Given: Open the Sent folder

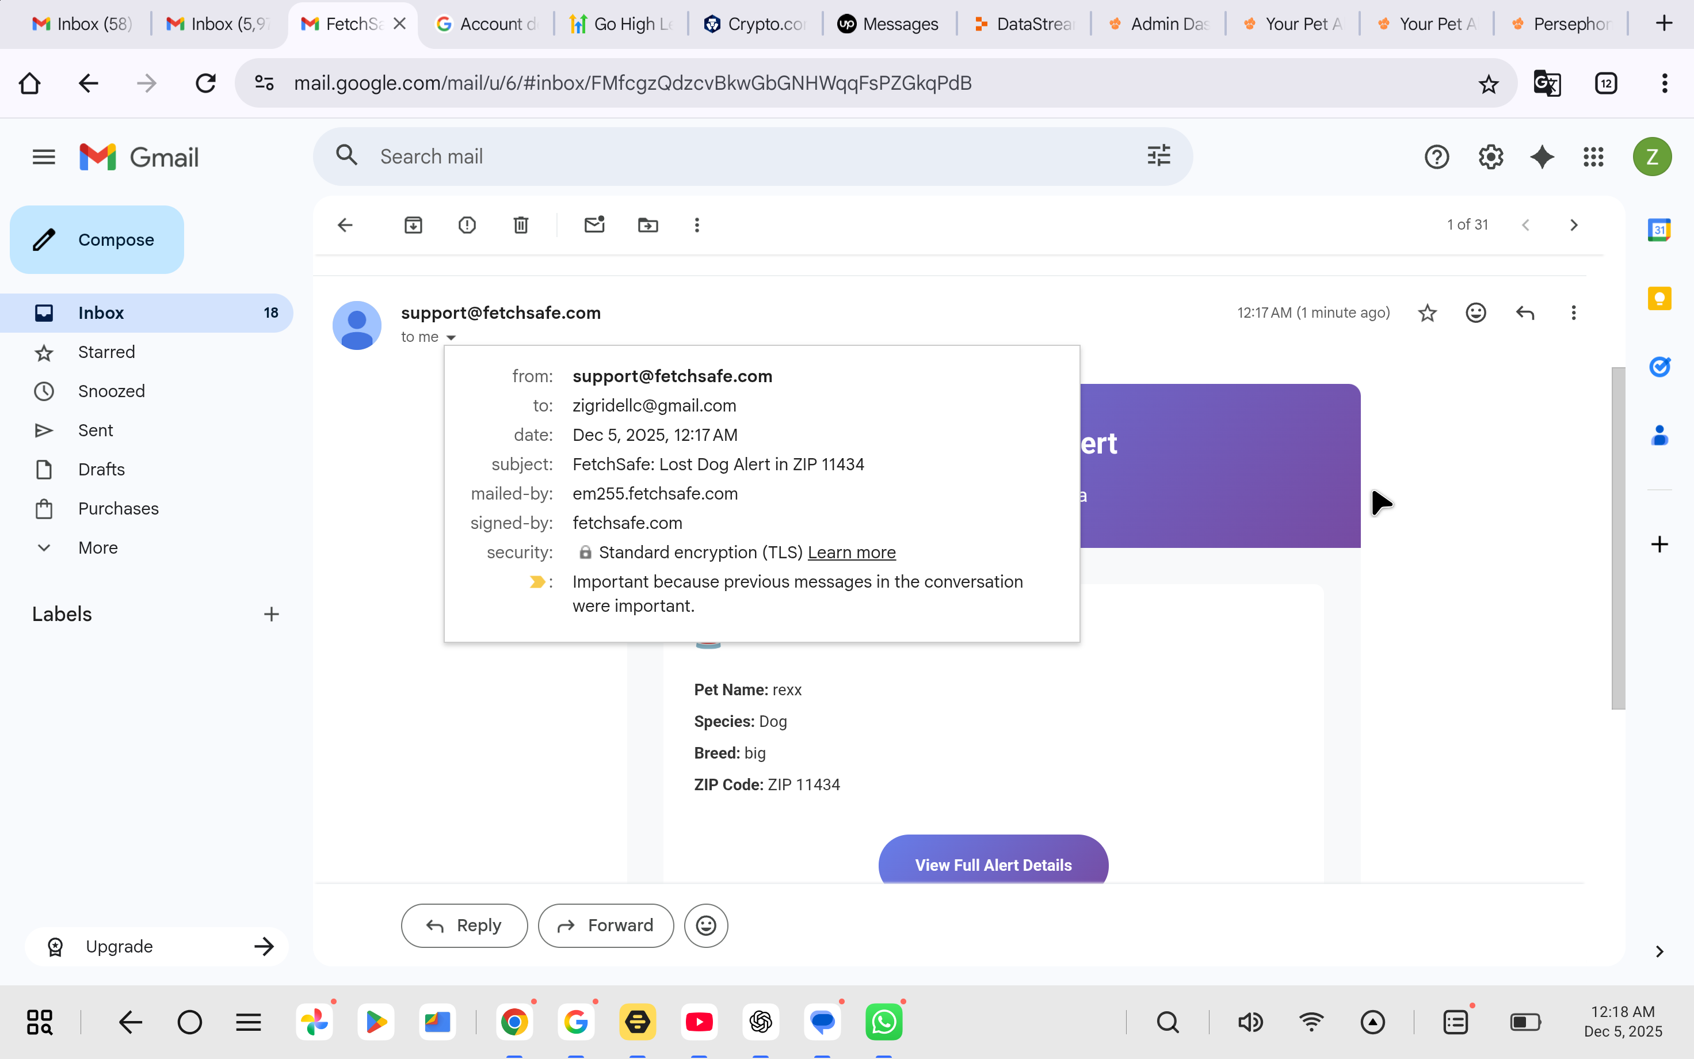Looking at the screenshot, I should pyautogui.click(x=95, y=430).
